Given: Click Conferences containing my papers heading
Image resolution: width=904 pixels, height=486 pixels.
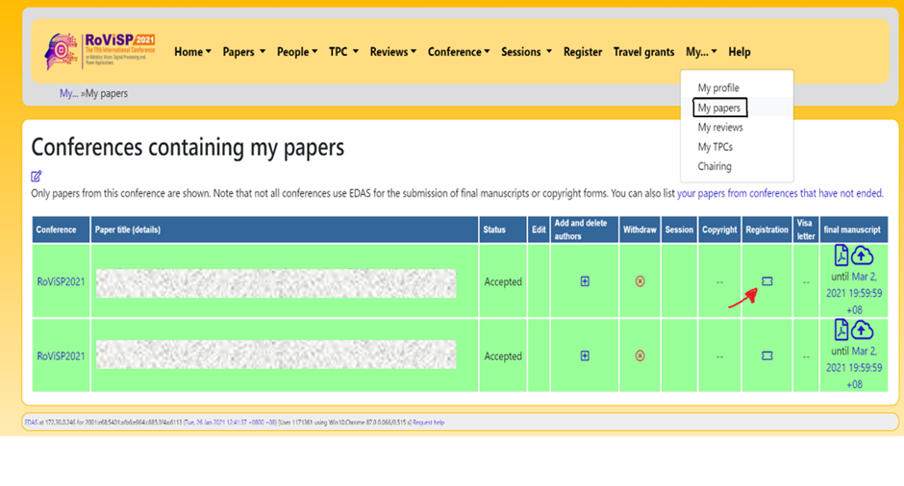Looking at the screenshot, I should (x=188, y=147).
